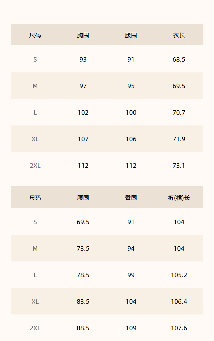Click the hip value 94

[131, 249]
